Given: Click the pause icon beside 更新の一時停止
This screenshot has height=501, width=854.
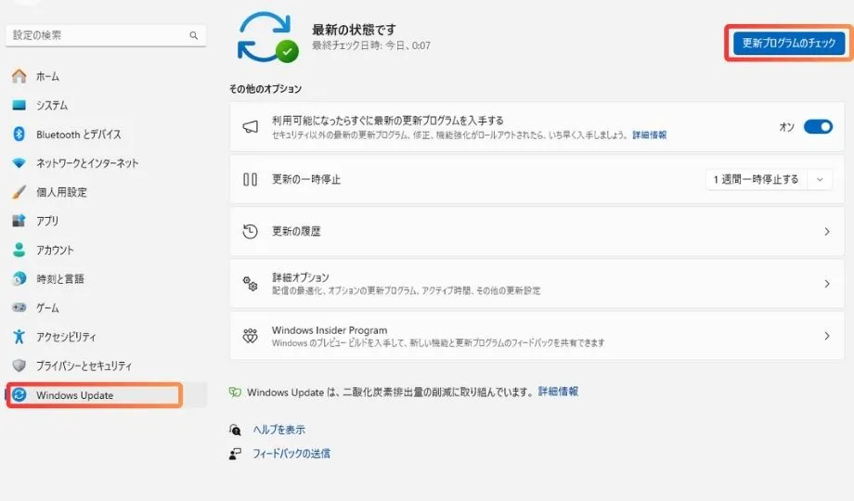Looking at the screenshot, I should click(x=250, y=179).
